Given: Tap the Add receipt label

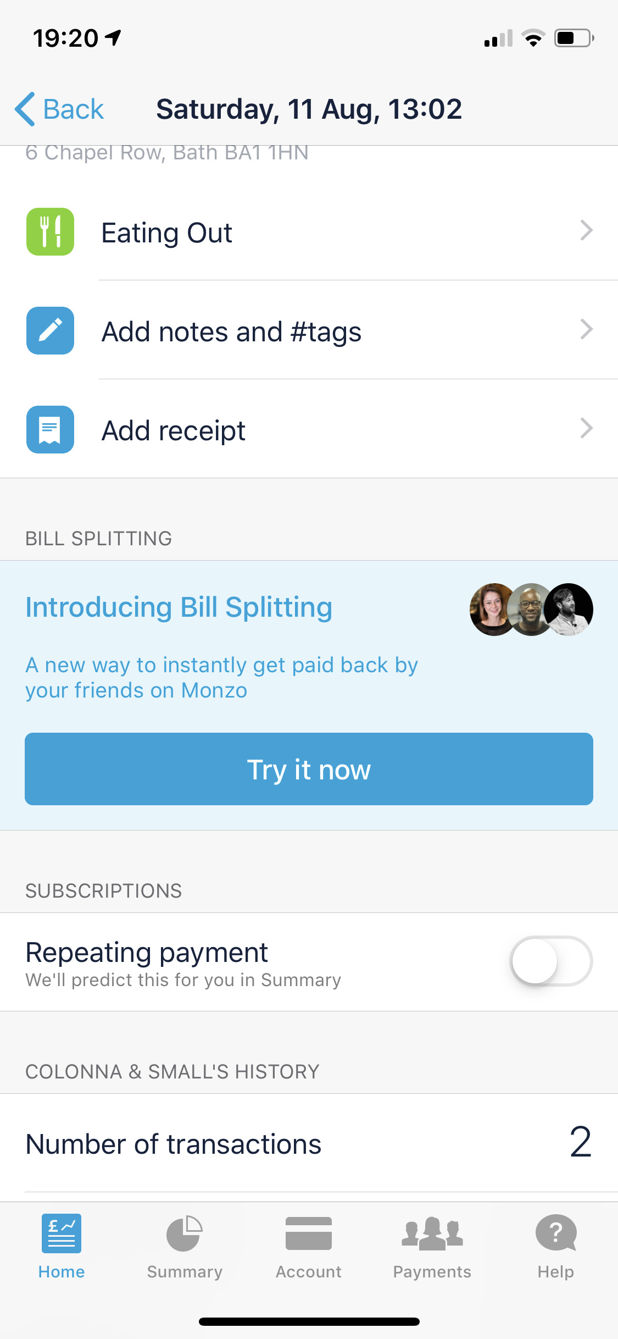Looking at the screenshot, I should 174,430.
